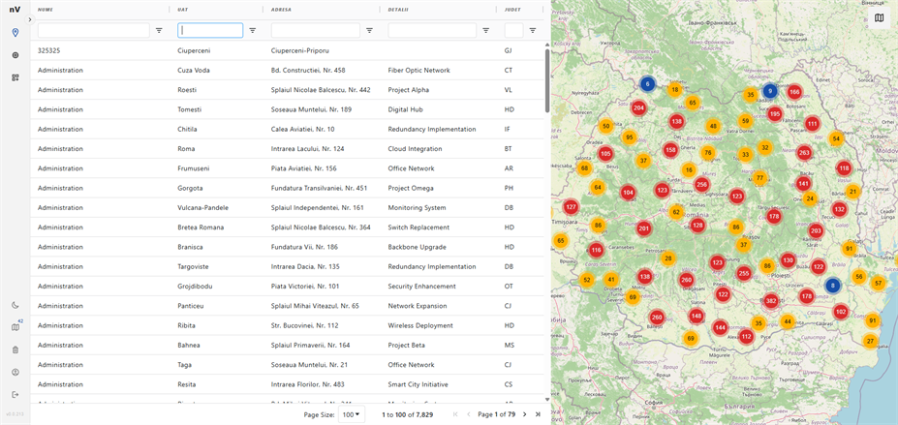Expand the red cluster marker labeled 112
This screenshot has width=898, height=425.
tap(746, 337)
